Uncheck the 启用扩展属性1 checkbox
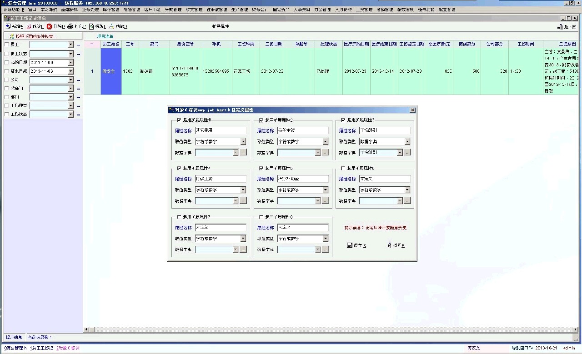582x354 pixels. 179,120
